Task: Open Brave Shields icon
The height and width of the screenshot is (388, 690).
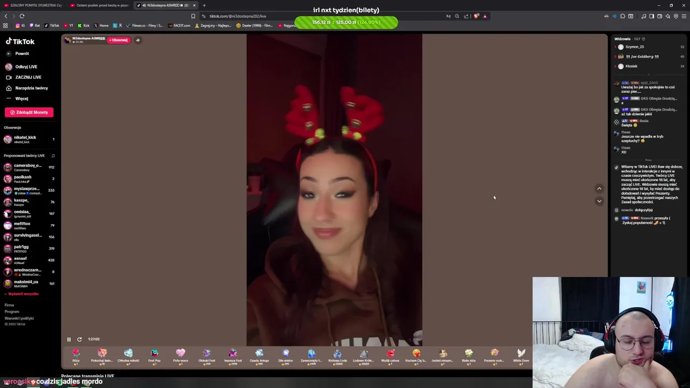Action: 476,16
